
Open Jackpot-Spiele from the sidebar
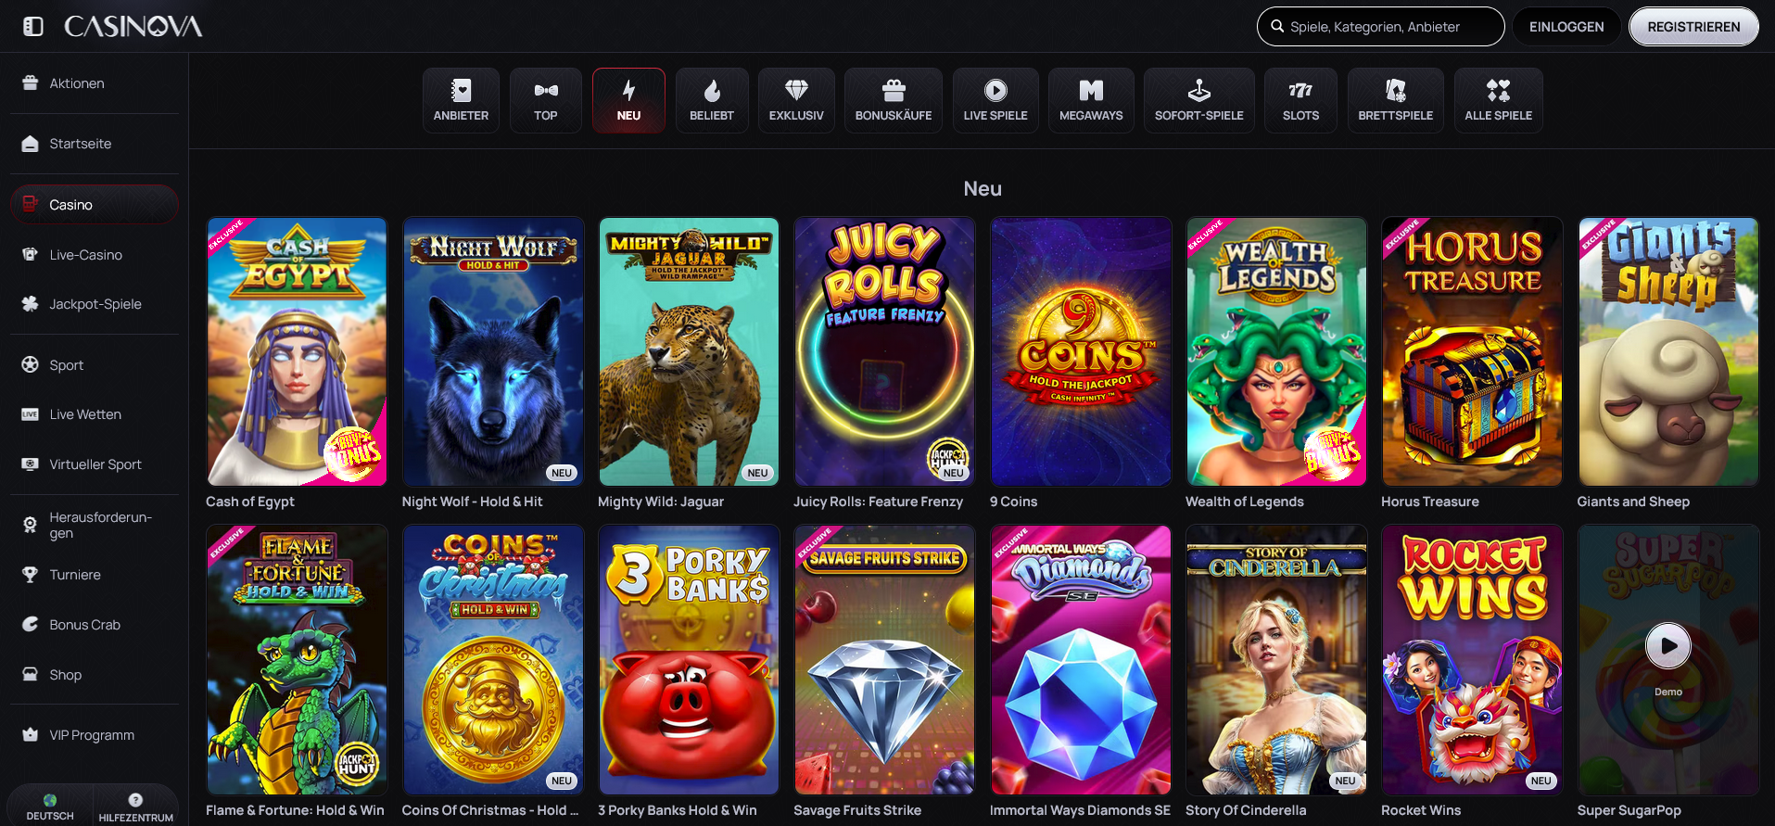click(95, 304)
